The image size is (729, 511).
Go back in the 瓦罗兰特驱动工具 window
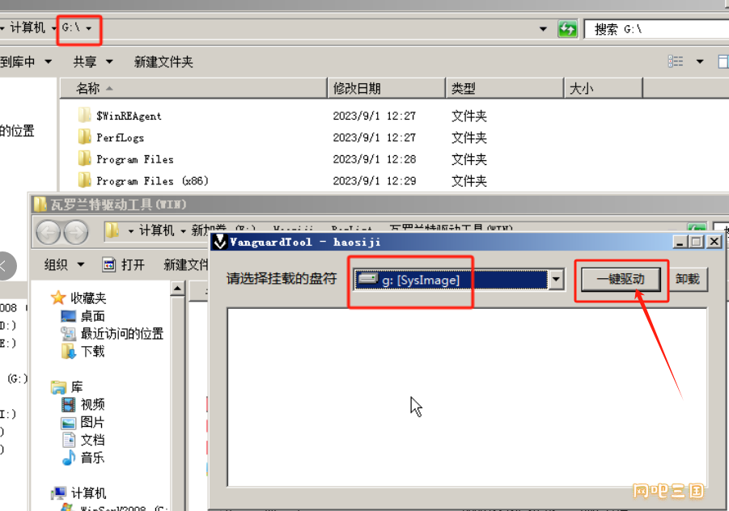coord(48,231)
